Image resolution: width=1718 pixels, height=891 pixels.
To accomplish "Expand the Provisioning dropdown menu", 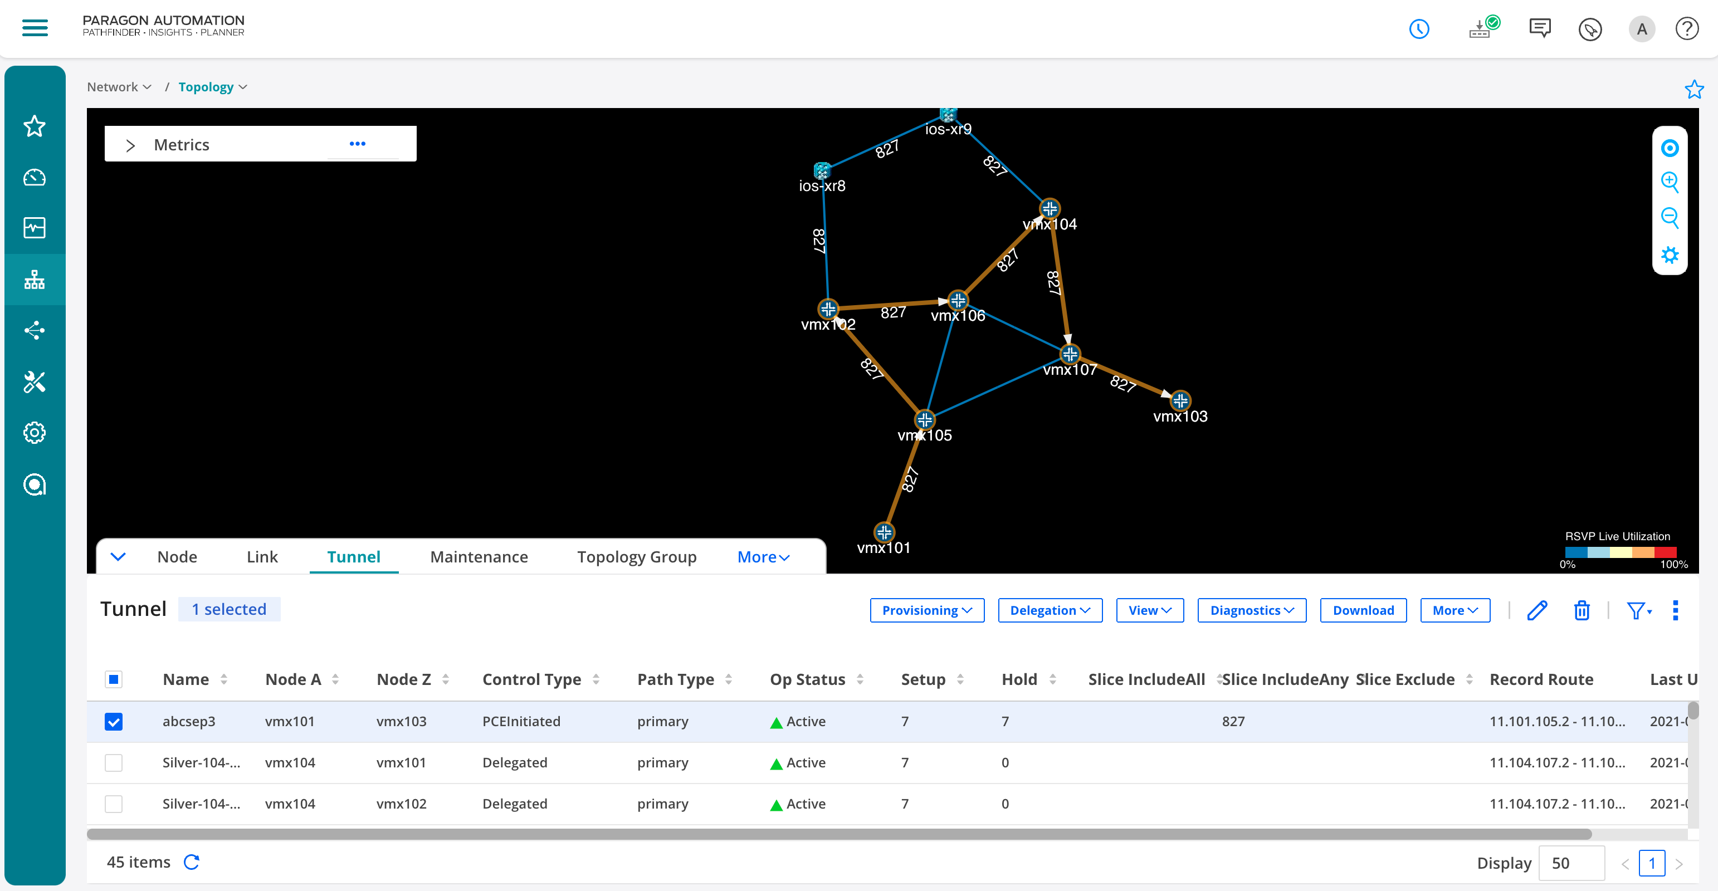I will 926,609.
